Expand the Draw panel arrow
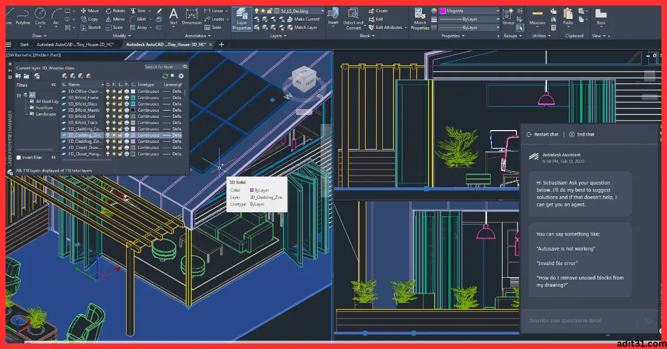This screenshot has height=349, width=667. [45, 36]
